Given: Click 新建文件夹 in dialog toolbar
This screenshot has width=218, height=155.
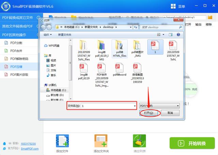Looking at the screenshot, I should tap(65, 35).
